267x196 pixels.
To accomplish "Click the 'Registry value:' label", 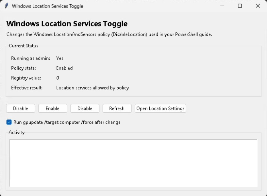I will tap(26, 78).
